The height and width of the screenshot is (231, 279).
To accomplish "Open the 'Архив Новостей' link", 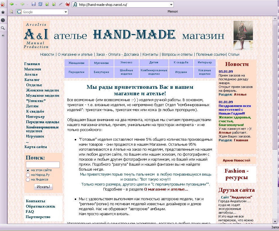I will pyautogui.click(x=236, y=160).
